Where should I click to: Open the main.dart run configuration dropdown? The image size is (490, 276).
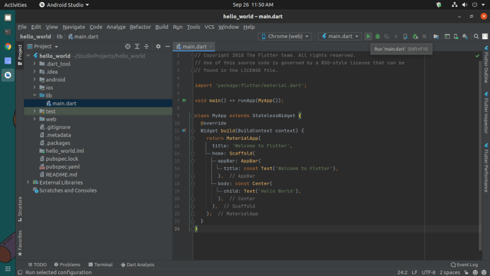[339, 37]
